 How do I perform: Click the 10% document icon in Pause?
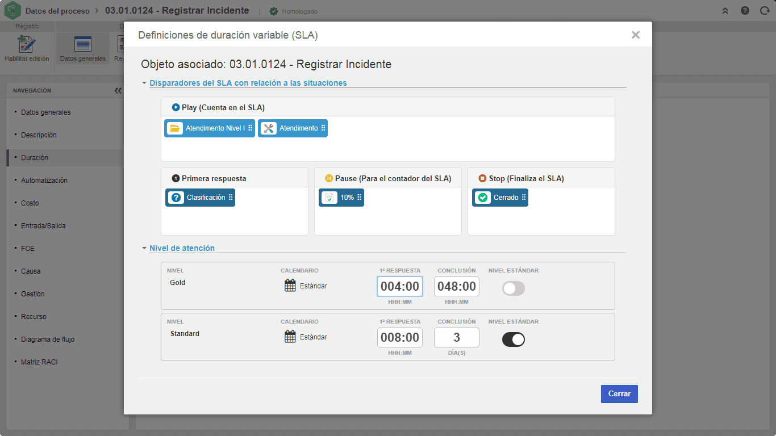[x=329, y=198]
